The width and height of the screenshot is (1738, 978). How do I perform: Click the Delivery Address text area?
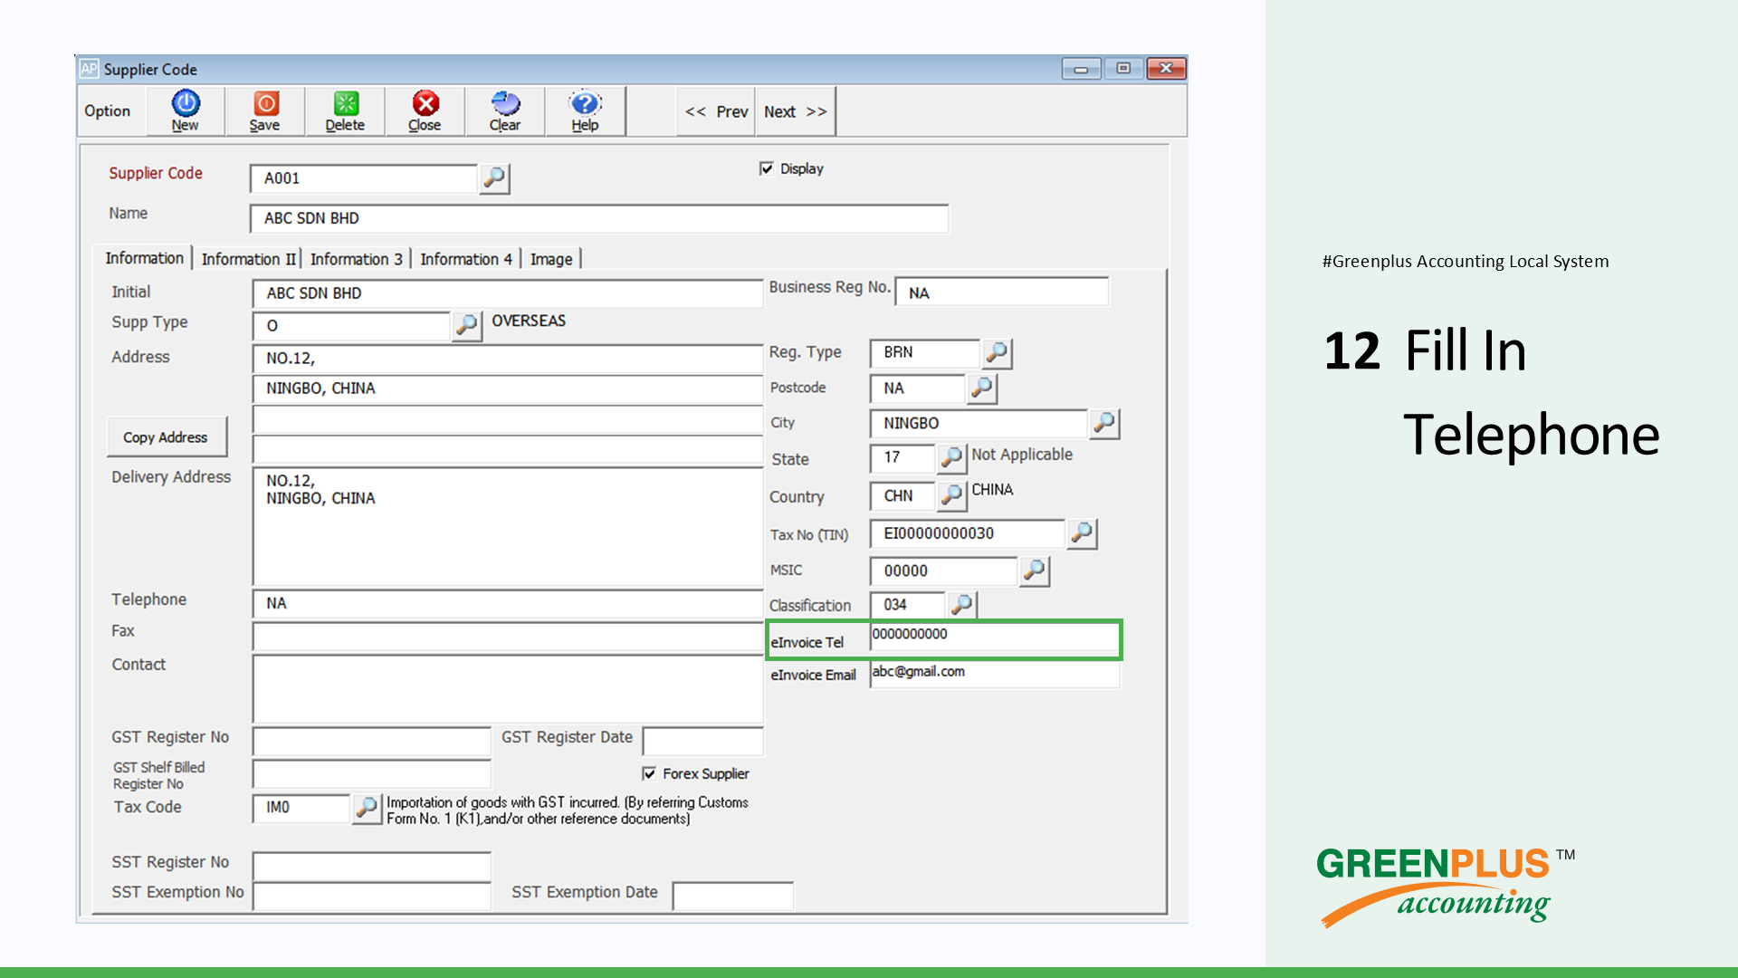coord(508,526)
